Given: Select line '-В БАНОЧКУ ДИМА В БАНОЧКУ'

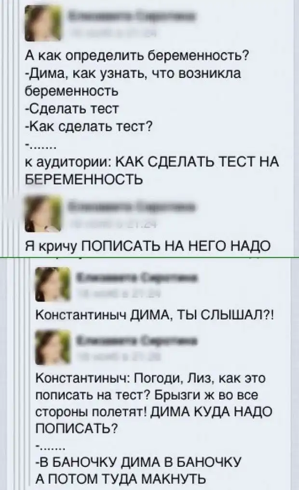Looking at the screenshot, I should pos(138,462).
